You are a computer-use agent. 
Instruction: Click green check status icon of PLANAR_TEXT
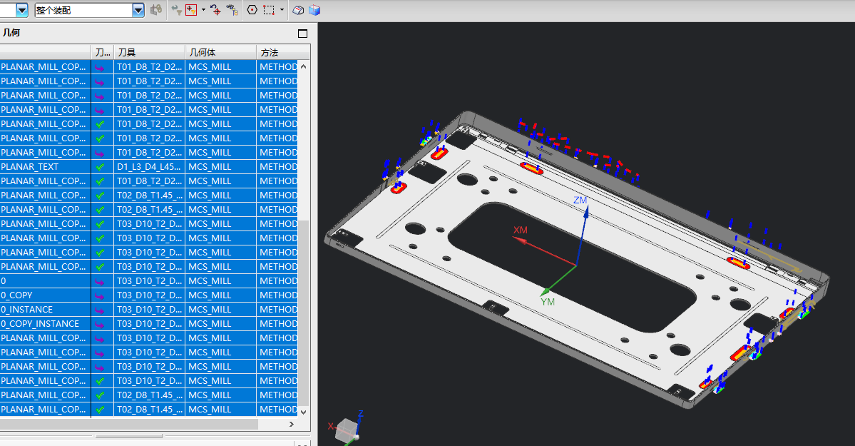(100, 166)
